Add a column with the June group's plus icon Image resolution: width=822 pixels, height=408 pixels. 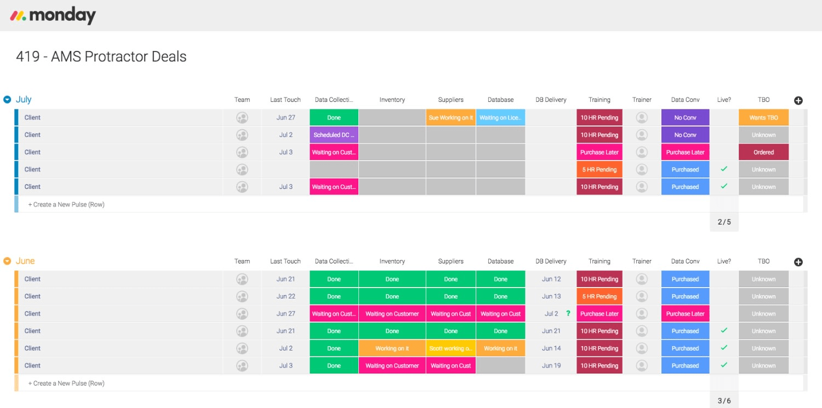point(798,262)
